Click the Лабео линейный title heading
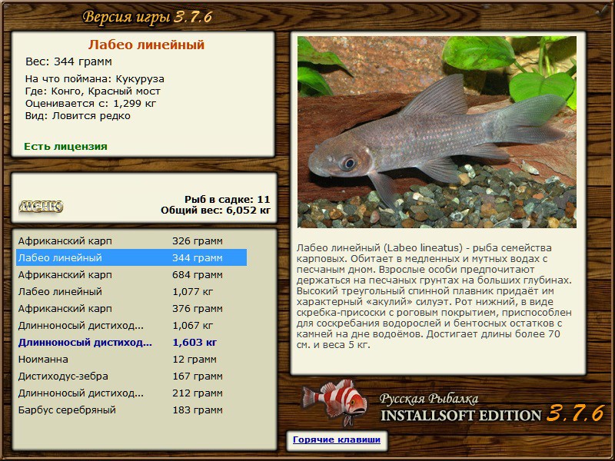This screenshot has width=615, height=461. pos(146,45)
